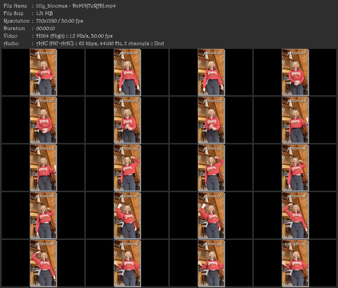
Task: Pick the left thumbnail stamped 00:00:05
Action: coord(127,168)
